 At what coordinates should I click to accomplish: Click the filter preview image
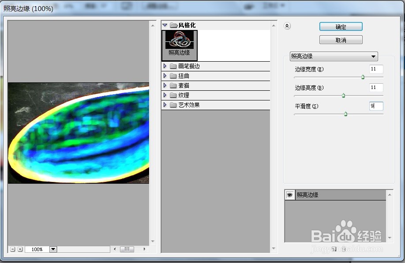(x=79, y=133)
